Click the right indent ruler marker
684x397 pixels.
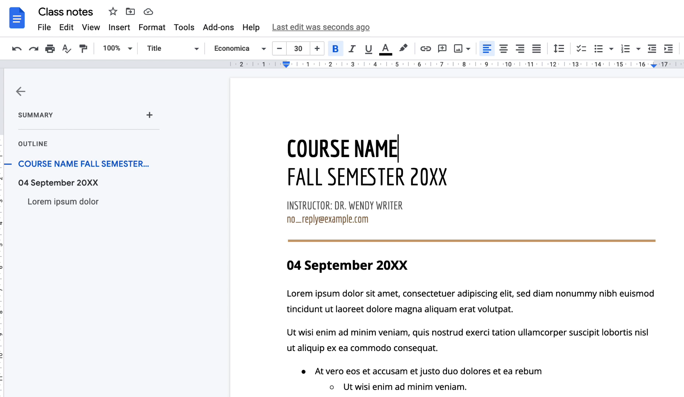point(653,65)
